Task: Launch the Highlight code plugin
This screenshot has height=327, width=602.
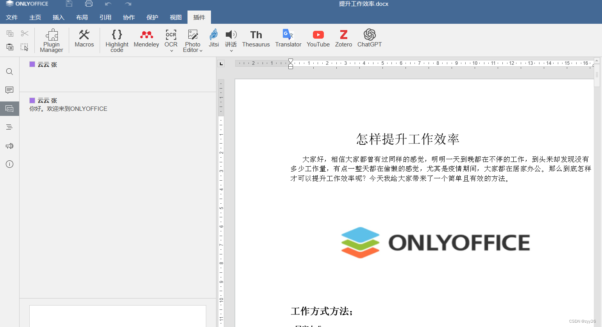Action: pyautogui.click(x=117, y=40)
